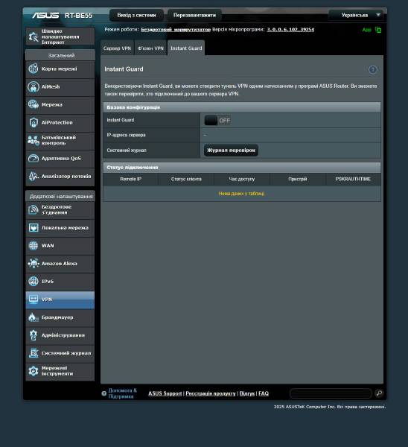Open AiProtection shield icon
Viewport: 408px width, 447px height.
34,123
